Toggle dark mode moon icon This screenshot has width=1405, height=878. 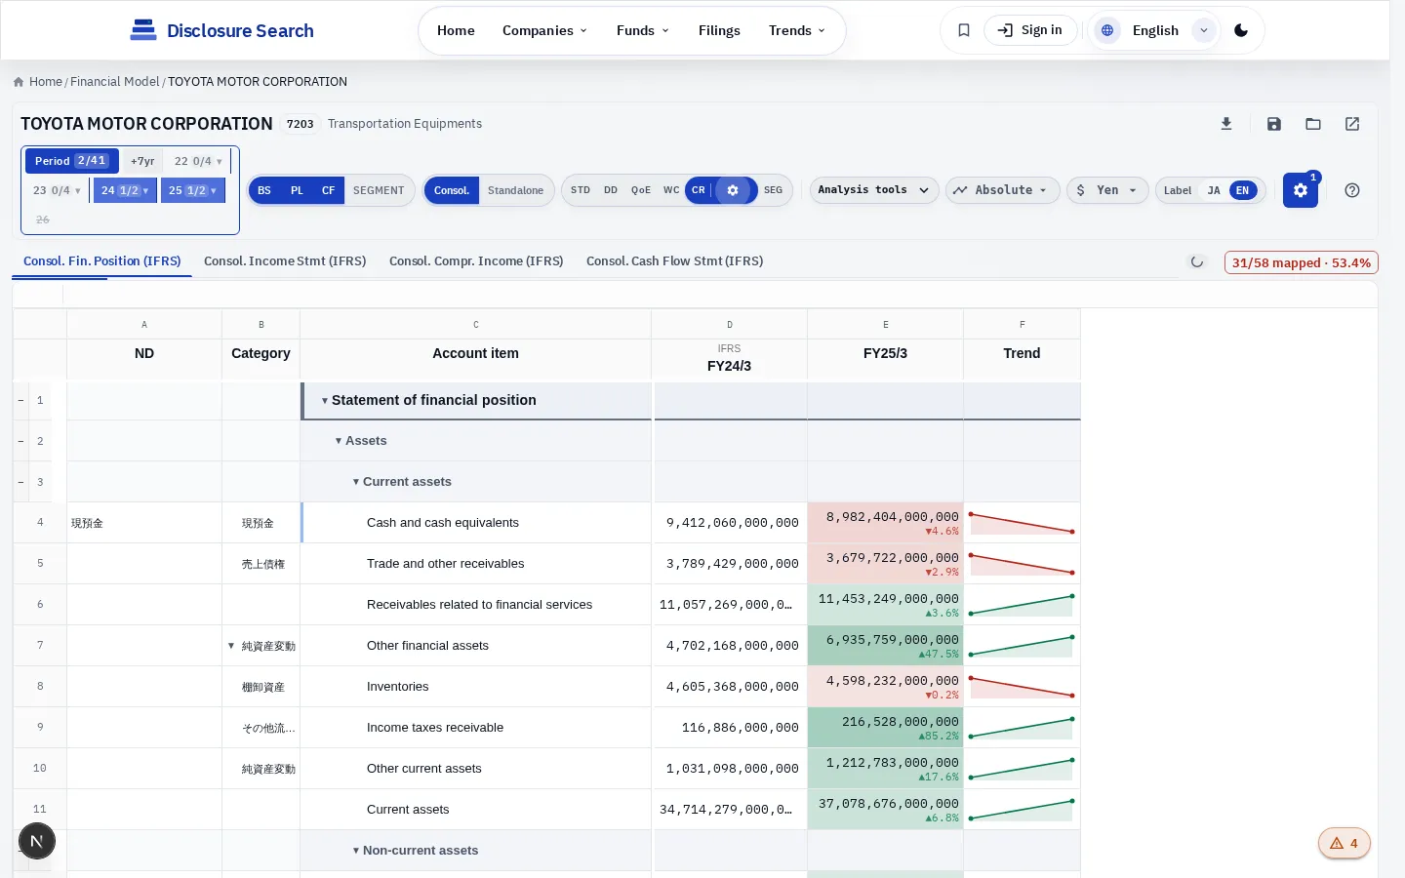click(1241, 30)
